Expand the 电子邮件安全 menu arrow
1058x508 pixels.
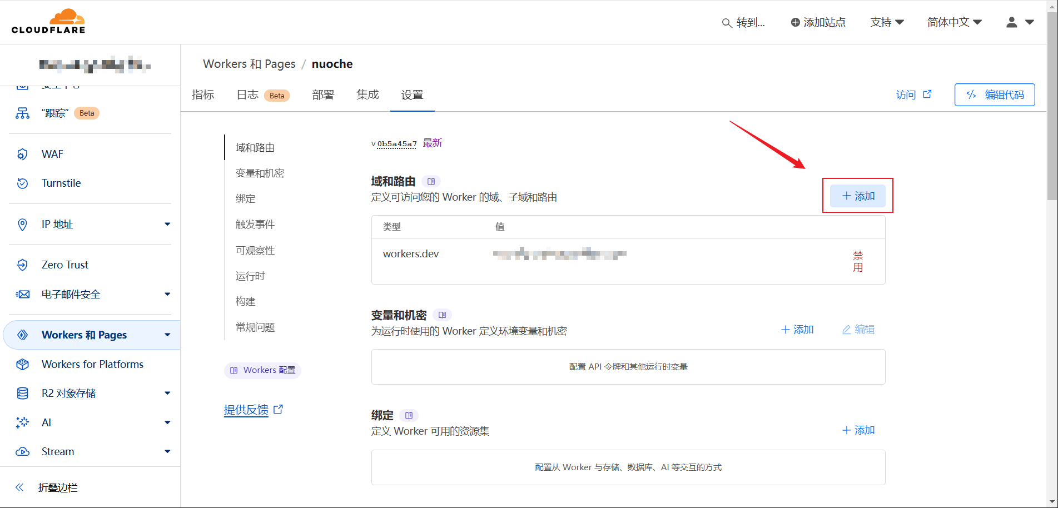(167, 294)
